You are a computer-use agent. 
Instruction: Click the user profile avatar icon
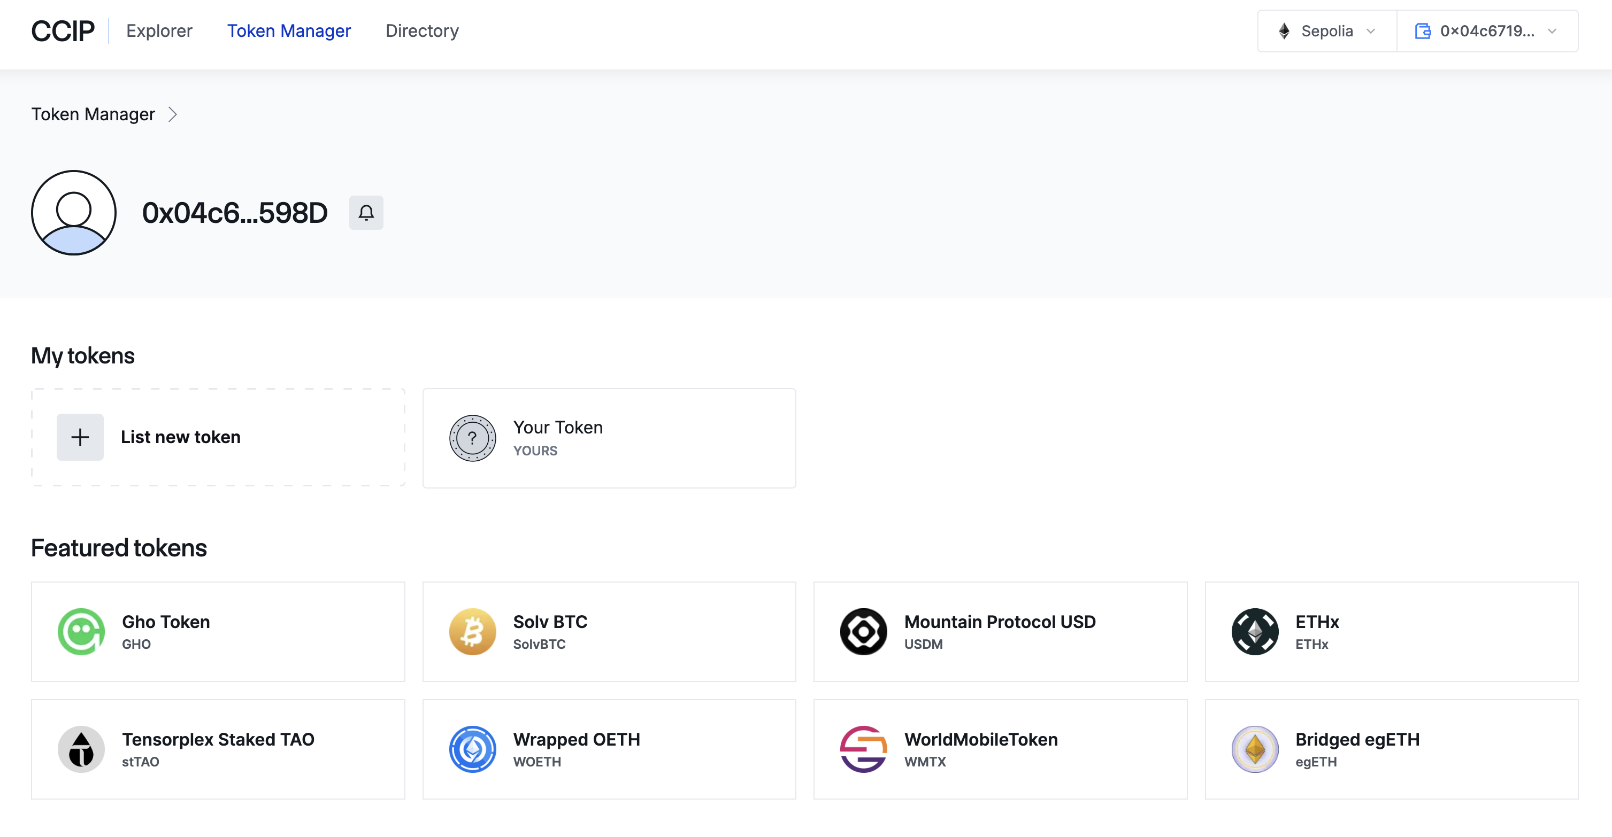[75, 212]
